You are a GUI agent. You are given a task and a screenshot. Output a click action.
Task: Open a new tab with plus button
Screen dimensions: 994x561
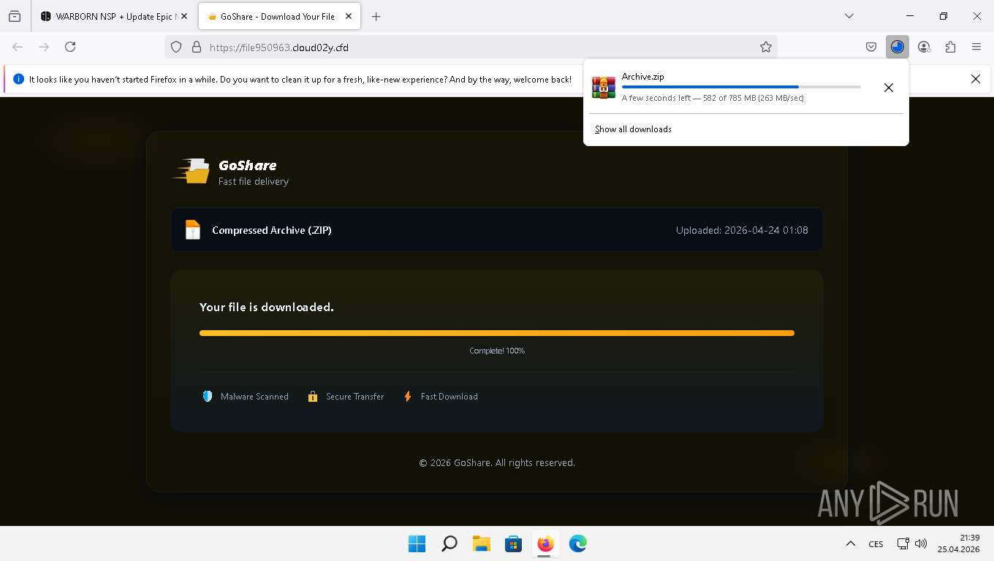[x=376, y=16]
